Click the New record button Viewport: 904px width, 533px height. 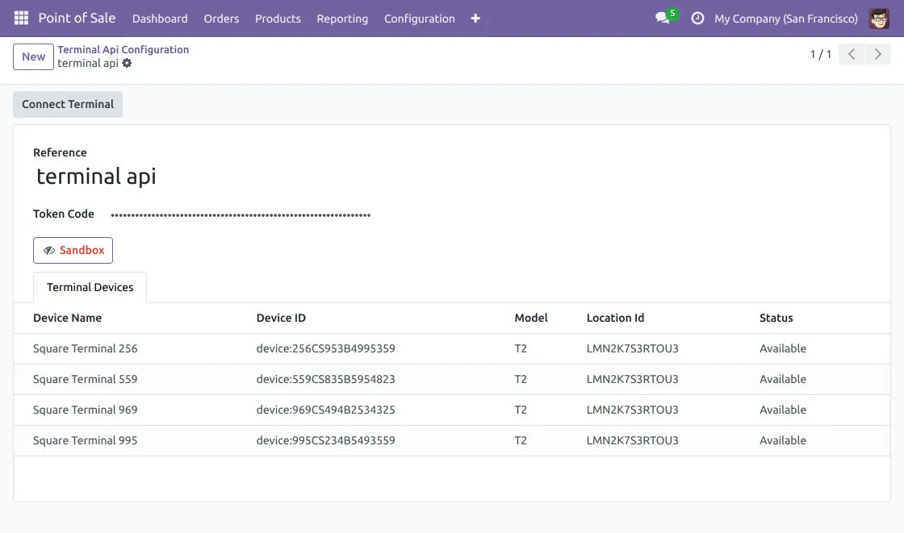33,56
